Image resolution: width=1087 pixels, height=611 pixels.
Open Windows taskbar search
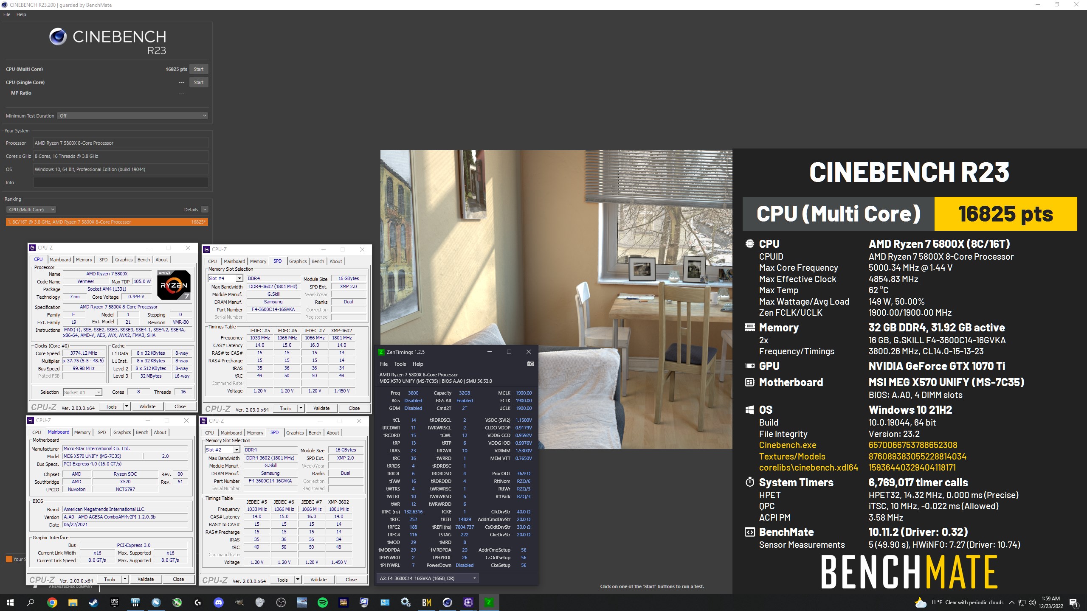tap(31, 602)
